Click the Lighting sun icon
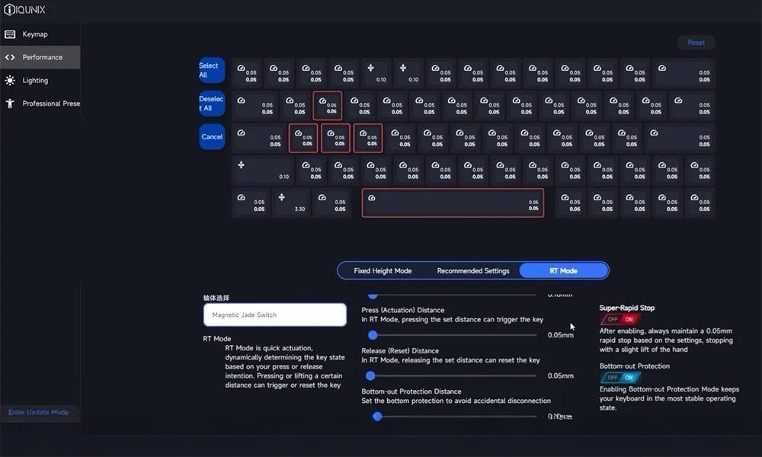 point(10,80)
